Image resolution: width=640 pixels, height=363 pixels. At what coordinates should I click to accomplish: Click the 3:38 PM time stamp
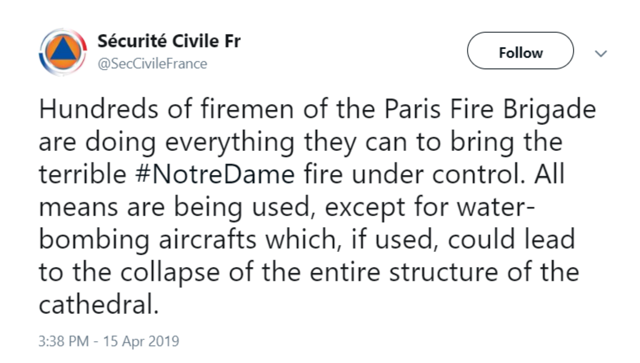tap(63, 341)
